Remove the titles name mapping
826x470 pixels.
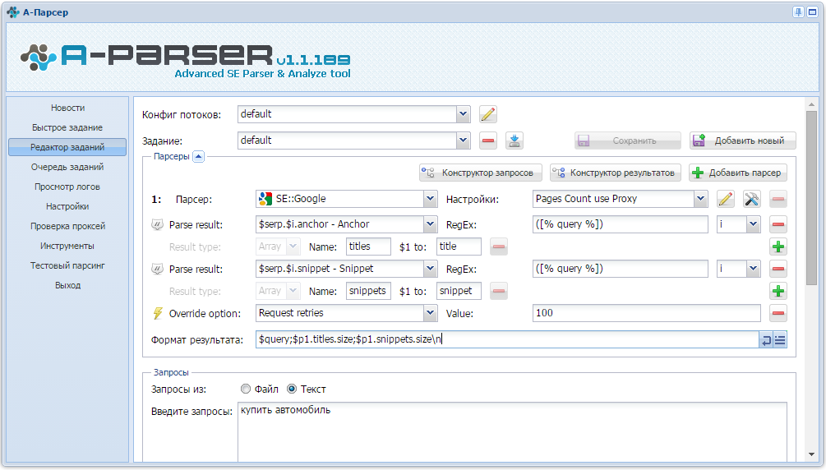pyautogui.click(x=498, y=247)
